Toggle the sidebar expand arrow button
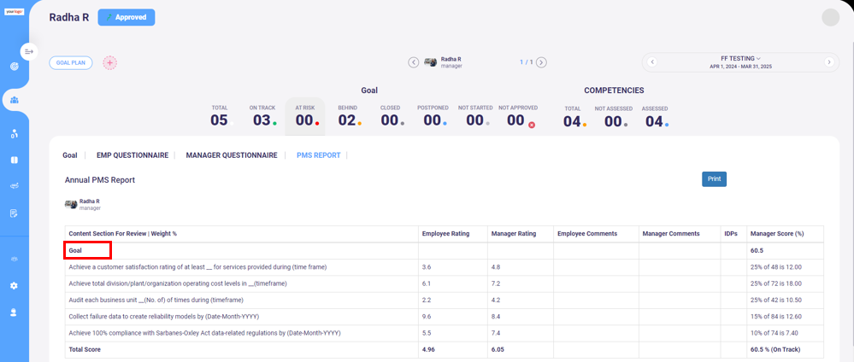The image size is (854, 362). (x=29, y=51)
